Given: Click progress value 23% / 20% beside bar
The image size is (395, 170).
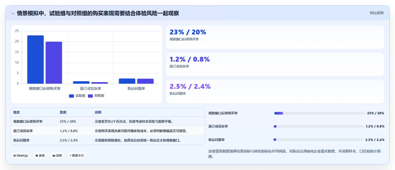Looking at the screenshot, I should pyautogui.click(x=376, y=113).
